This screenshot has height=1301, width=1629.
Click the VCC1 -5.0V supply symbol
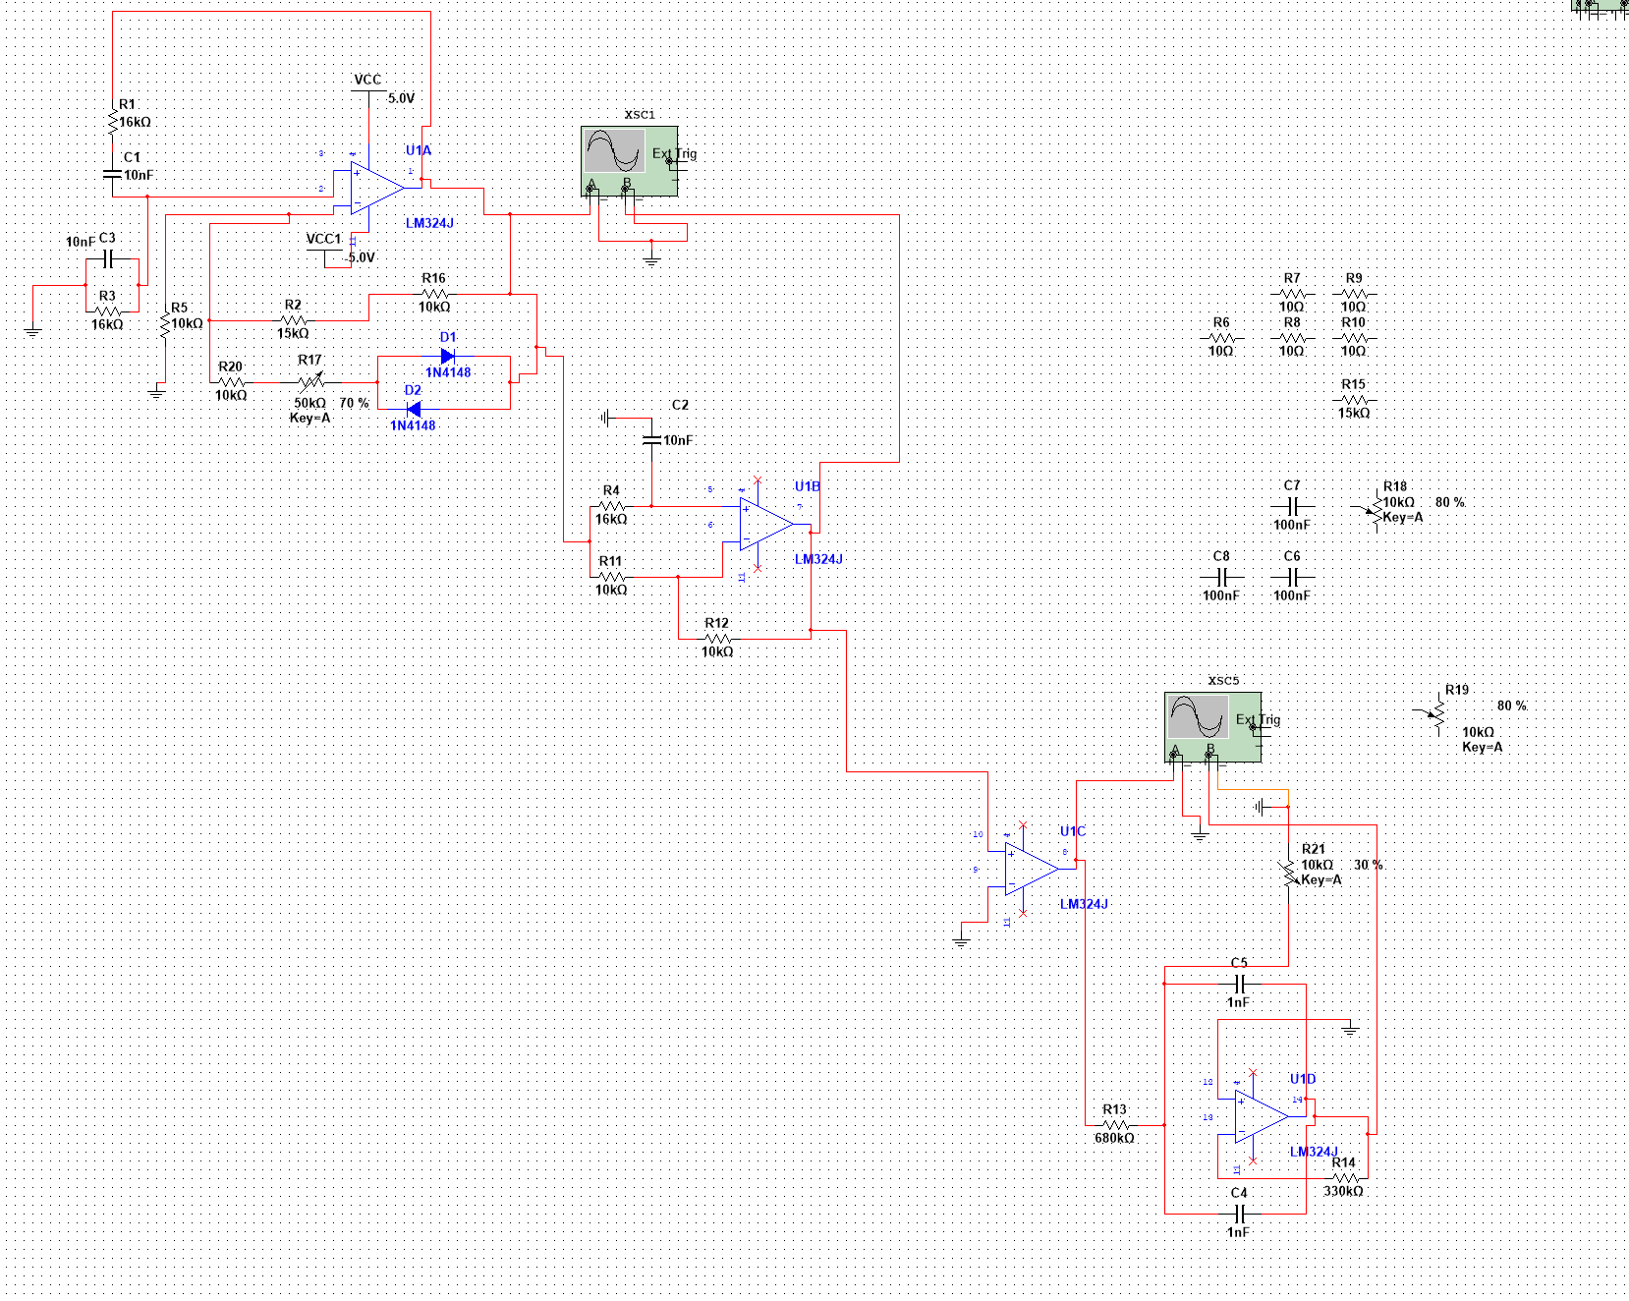pos(325,252)
